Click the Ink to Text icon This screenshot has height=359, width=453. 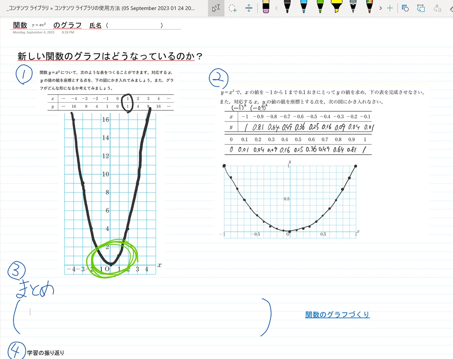437,8
